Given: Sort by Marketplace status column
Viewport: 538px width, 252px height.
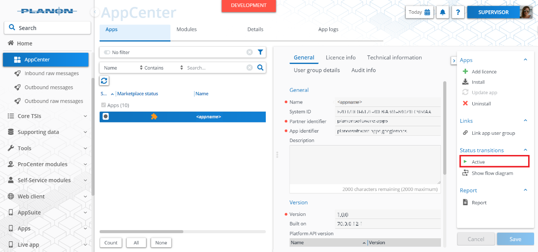Looking at the screenshot, I should point(137,94).
